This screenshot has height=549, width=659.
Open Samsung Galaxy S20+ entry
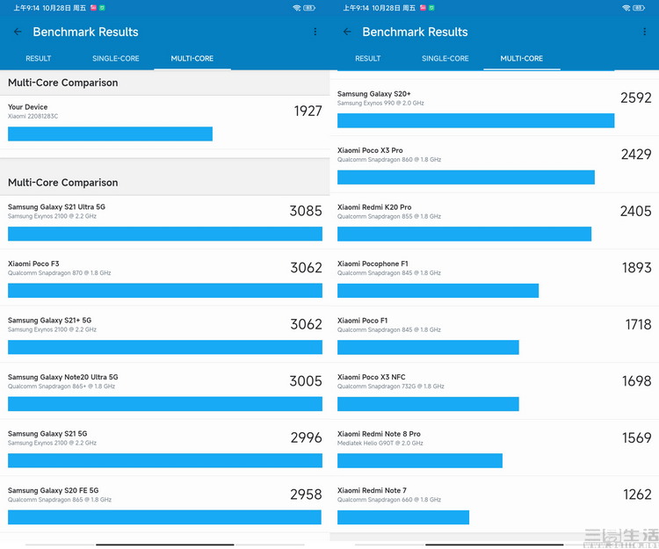click(494, 108)
